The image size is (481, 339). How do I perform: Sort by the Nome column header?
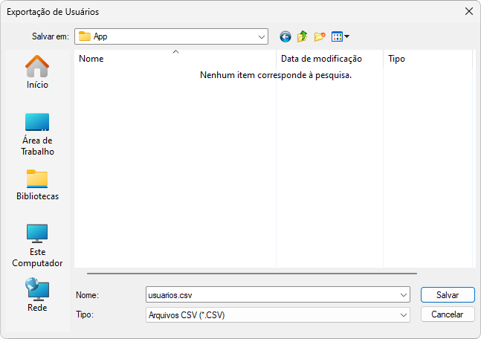point(175,59)
